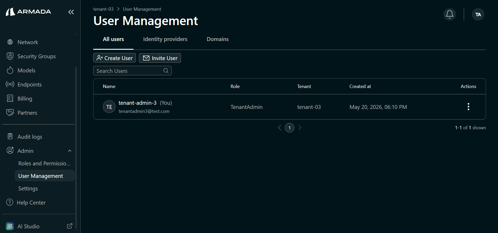
Task: Click the Endpoints broadcast icon
Action: 10,84
